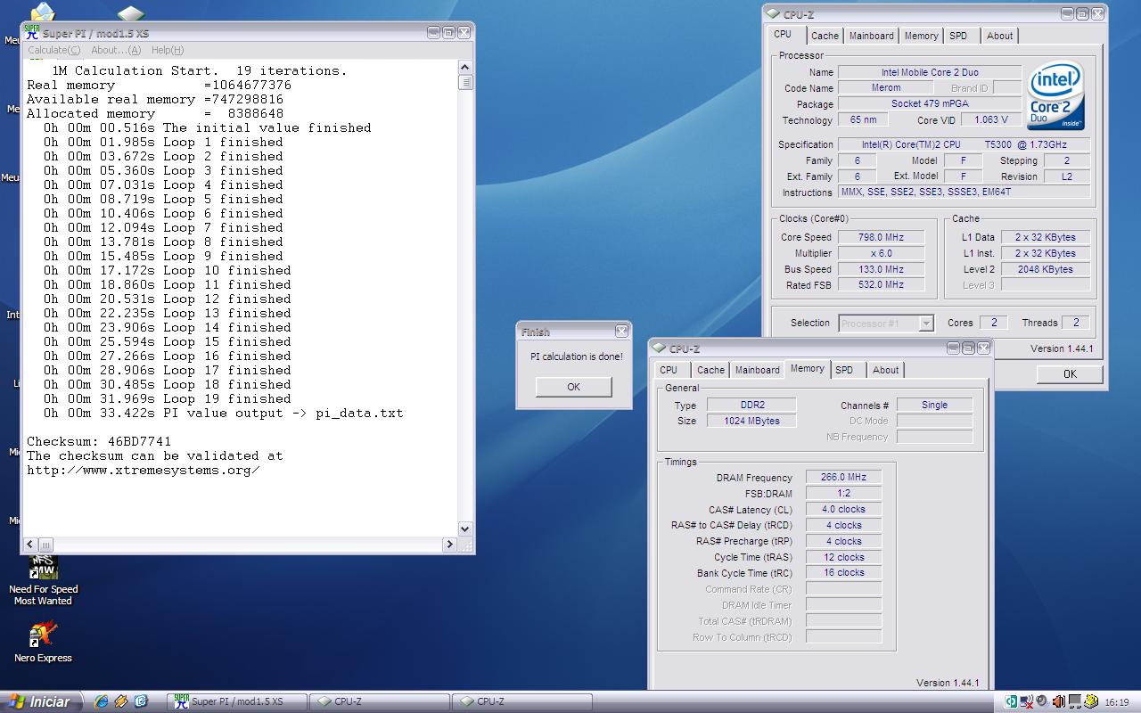
Task: Click the DRAM Frequency 266.0 MHz value
Action: tap(843, 478)
